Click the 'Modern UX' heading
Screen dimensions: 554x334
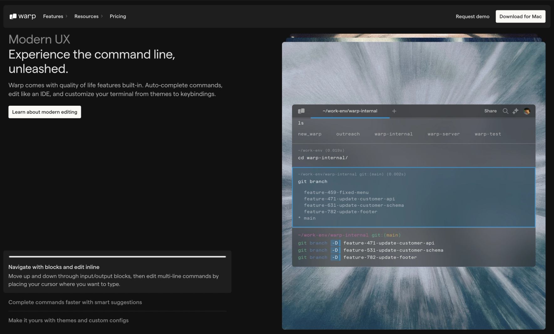[x=39, y=39]
